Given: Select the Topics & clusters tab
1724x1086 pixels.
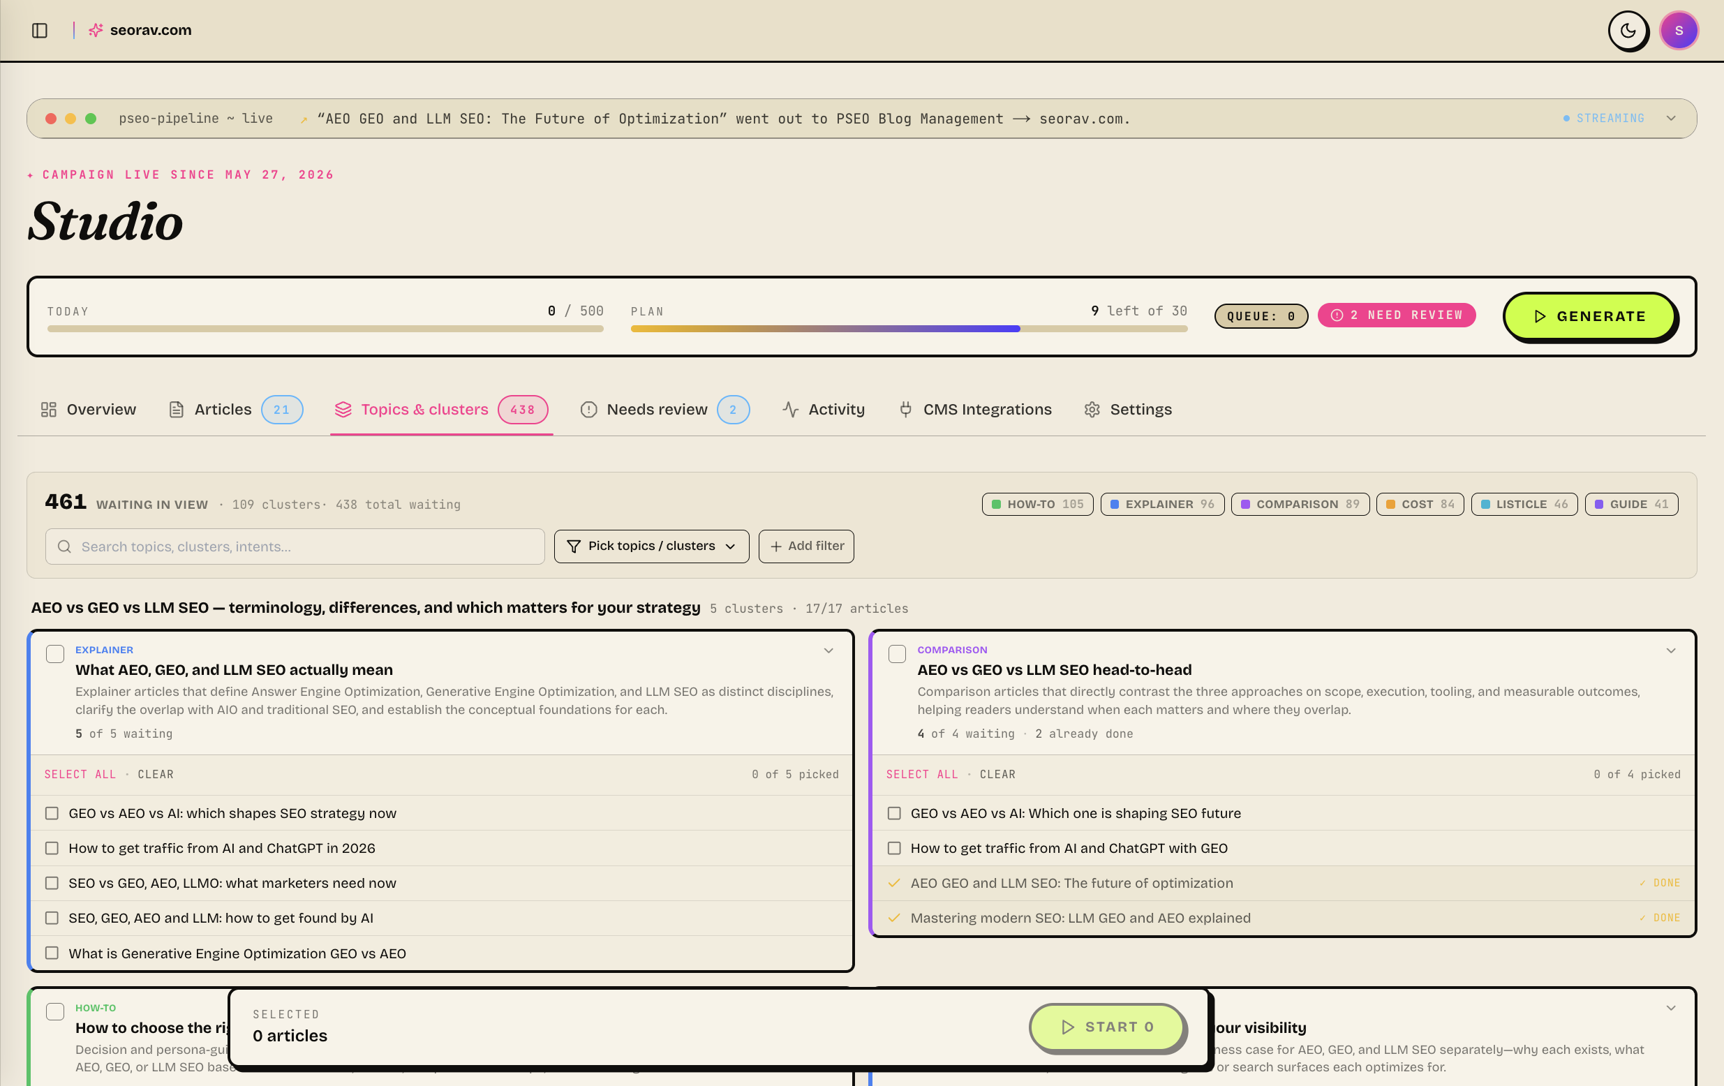Looking at the screenshot, I should 441,410.
